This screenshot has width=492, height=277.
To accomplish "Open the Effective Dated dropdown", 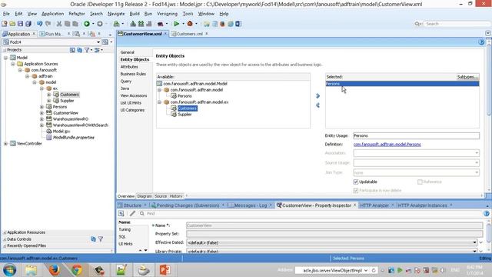I will (x=475, y=242).
